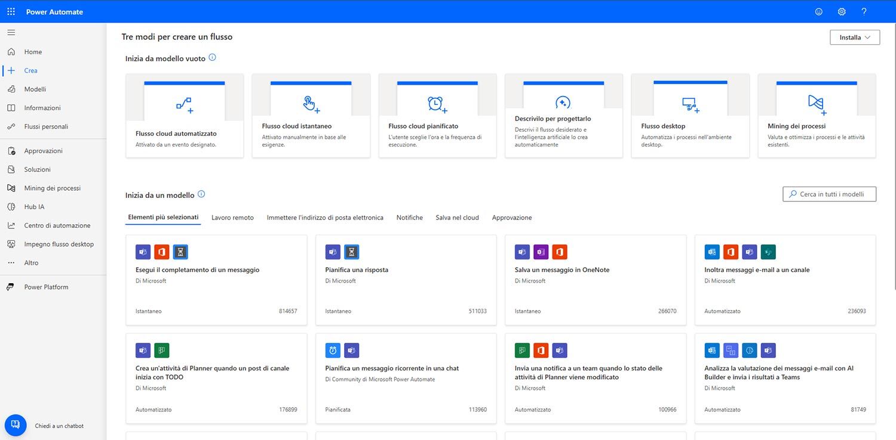Select Home in the sidebar

33,51
